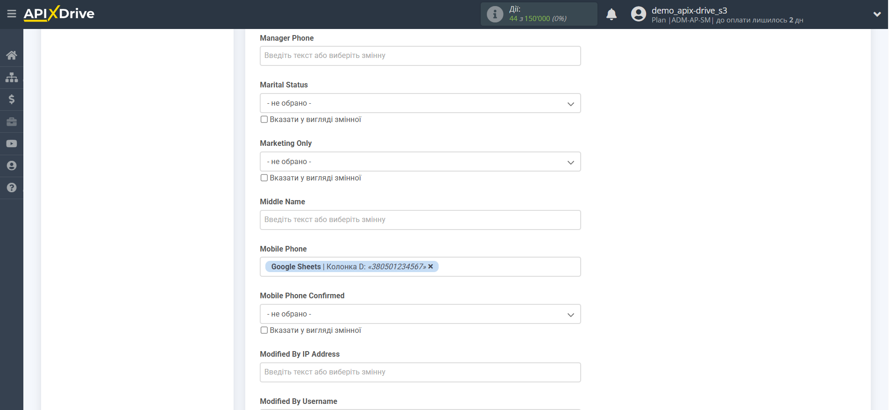Screen dimensions: 889x410
Task: Focus the Middle Name input field
Action: point(420,220)
